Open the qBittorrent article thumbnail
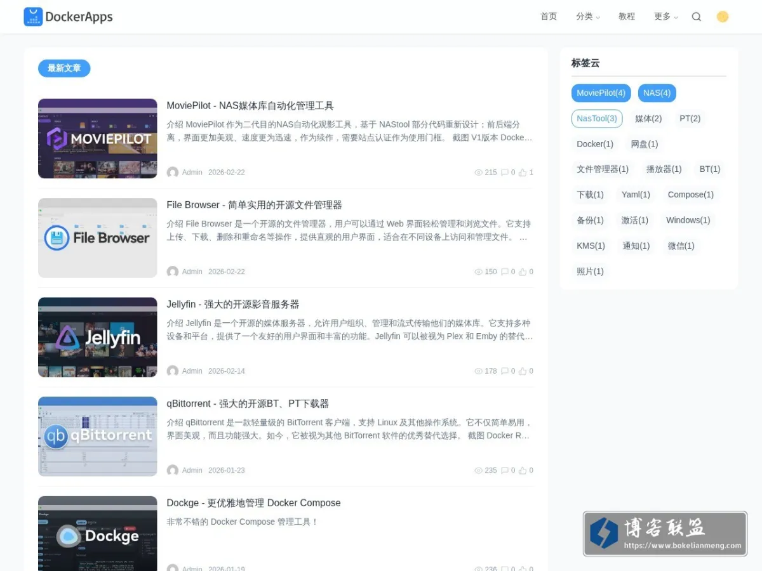Viewport: 762px width, 571px height. [97, 436]
